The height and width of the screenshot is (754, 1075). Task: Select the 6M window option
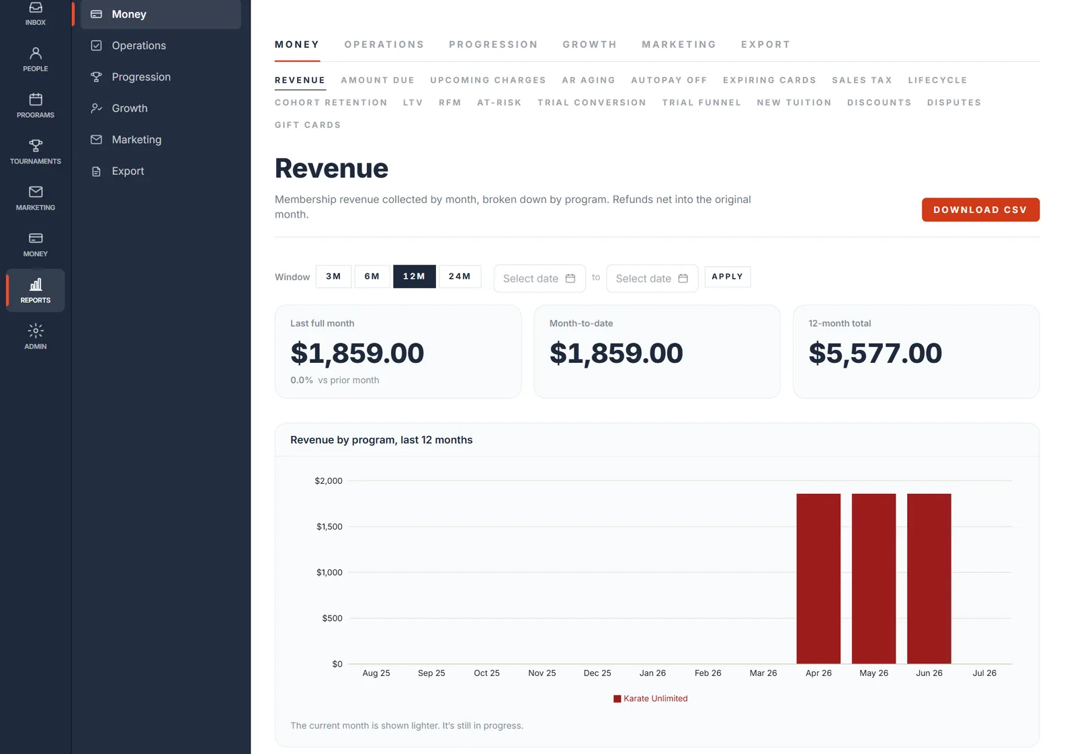tap(372, 276)
